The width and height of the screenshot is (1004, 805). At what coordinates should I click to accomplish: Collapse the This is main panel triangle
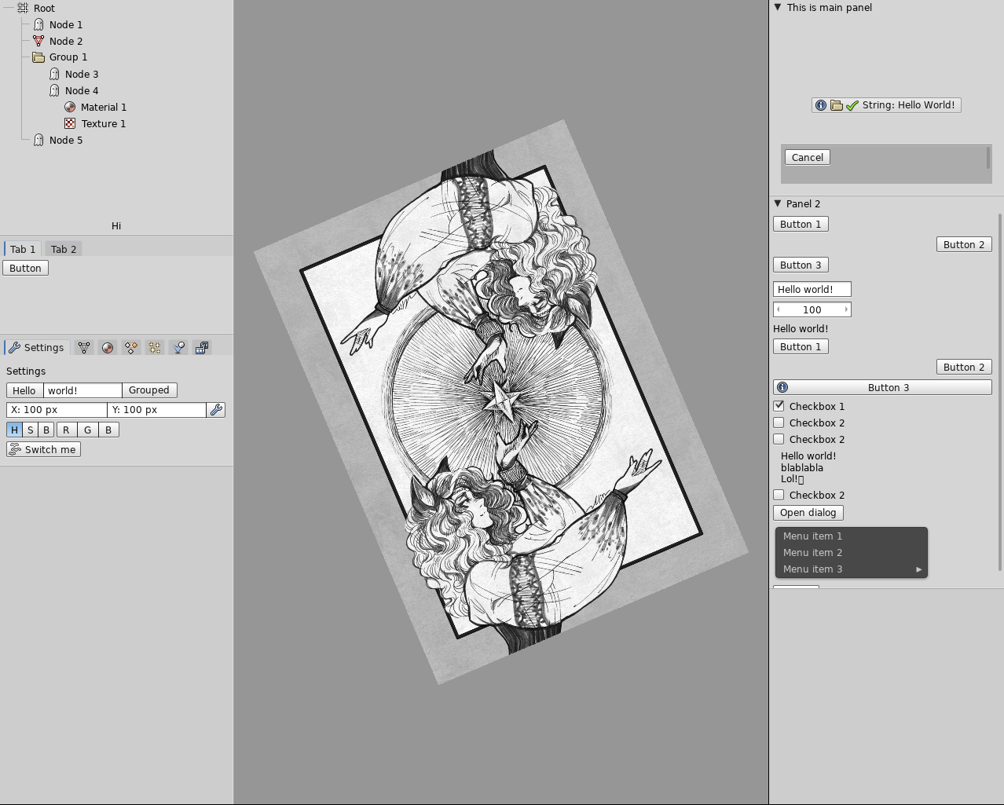tap(778, 7)
